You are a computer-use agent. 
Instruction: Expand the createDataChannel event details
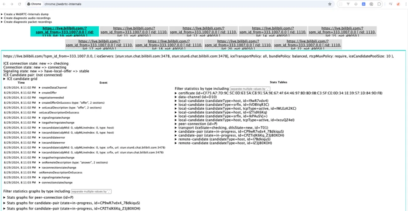coord(53,88)
